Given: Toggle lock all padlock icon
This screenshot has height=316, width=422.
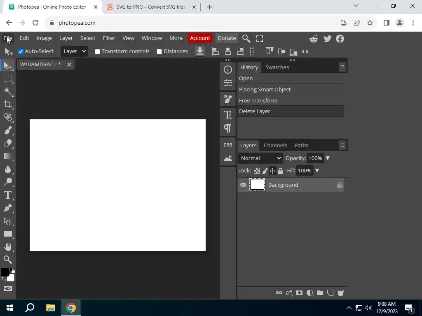Looking at the screenshot, I should 280,171.
